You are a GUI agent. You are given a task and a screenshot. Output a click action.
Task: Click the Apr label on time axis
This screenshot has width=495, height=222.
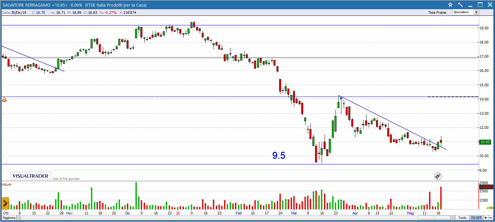(355, 213)
